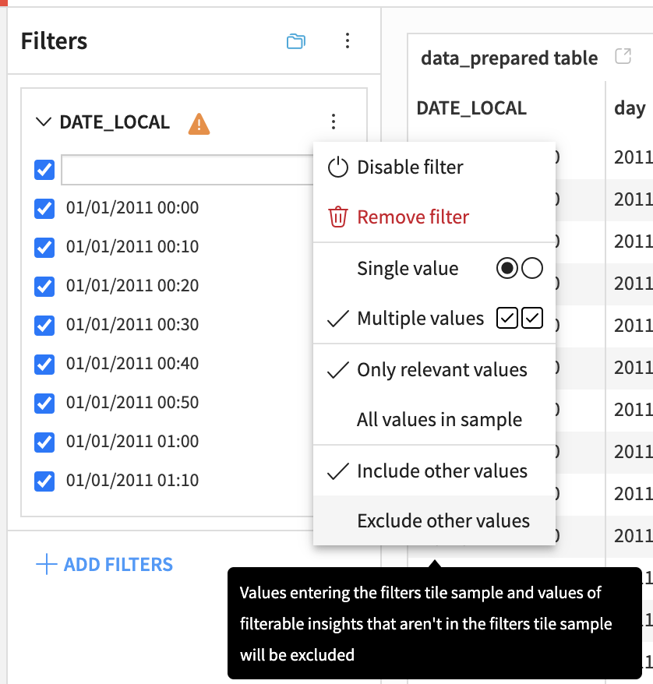Click the DATE_LOCAL warning triangle icon
The height and width of the screenshot is (684, 653).
[x=199, y=123]
